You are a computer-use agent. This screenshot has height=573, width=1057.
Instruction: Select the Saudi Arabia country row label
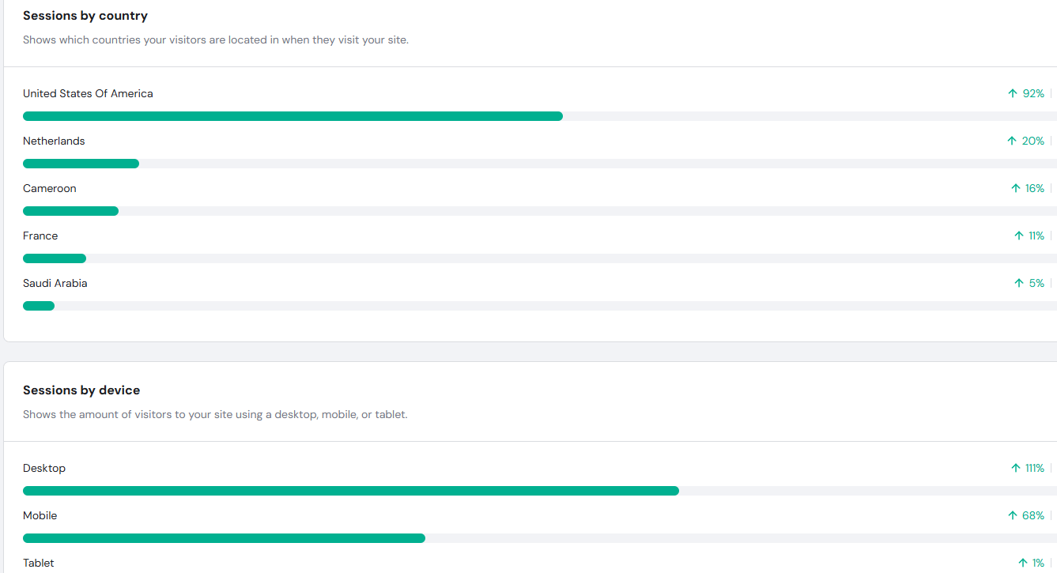[55, 283]
